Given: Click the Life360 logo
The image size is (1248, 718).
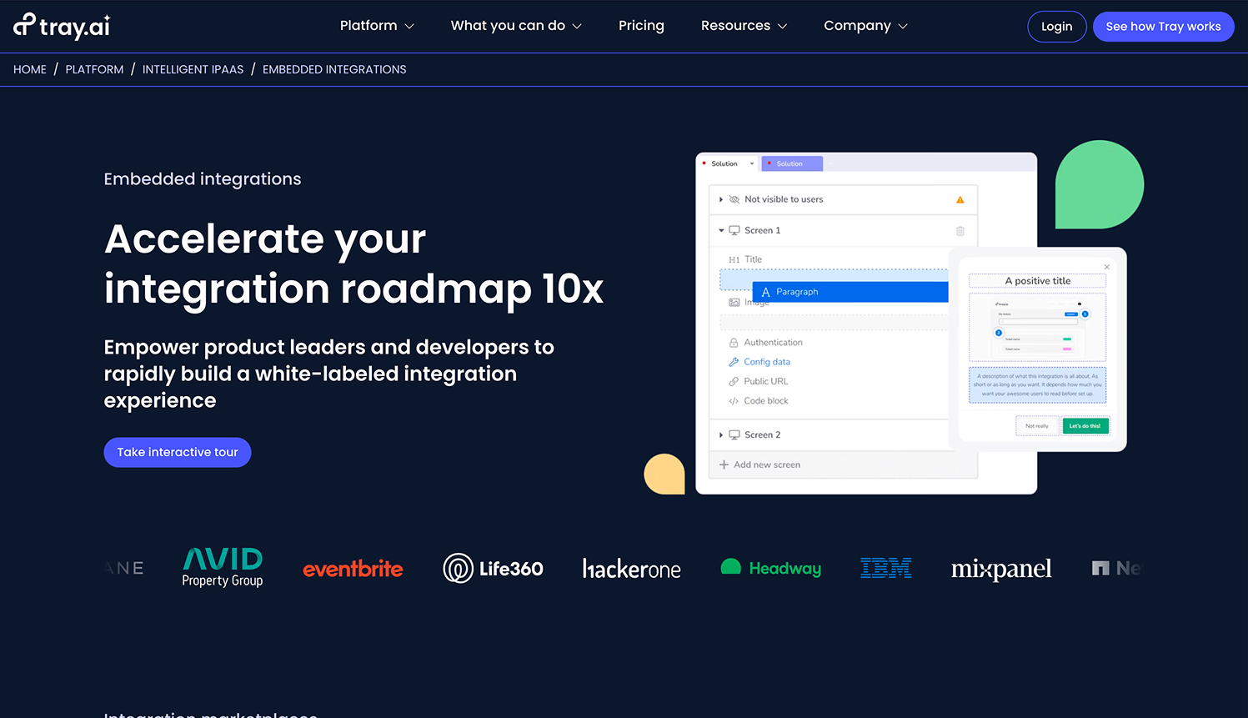Looking at the screenshot, I should (493, 569).
